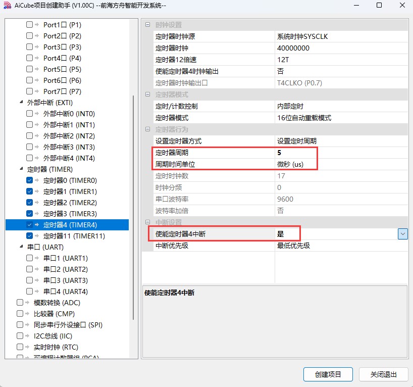This screenshot has height=387, width=413.
Task: Open dropdown for 使能定时器4中断 value
Action: (x=403, y=234)
